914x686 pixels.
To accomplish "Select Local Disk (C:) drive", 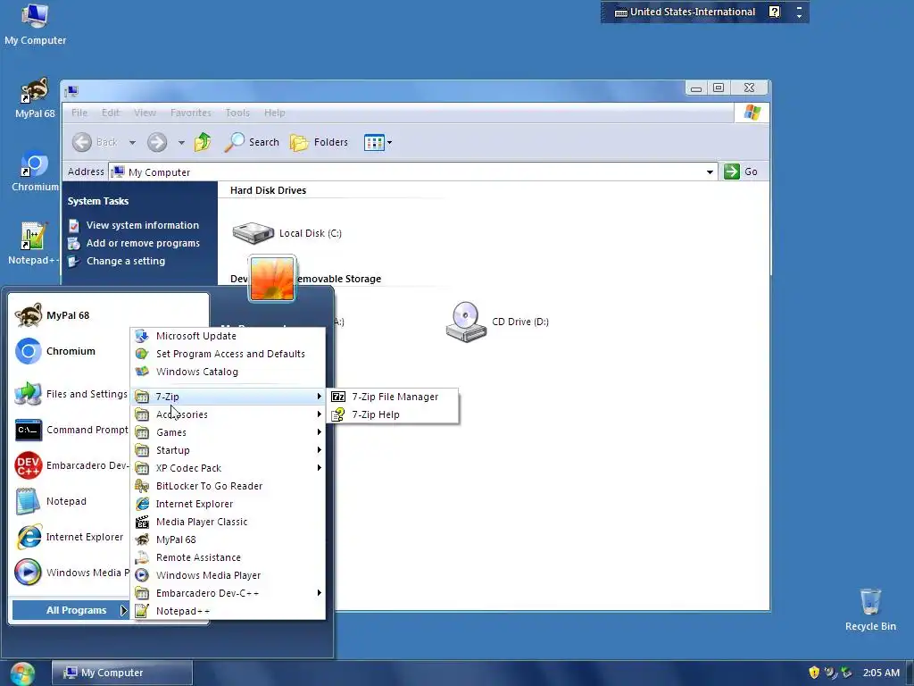I will pos(287,233).
